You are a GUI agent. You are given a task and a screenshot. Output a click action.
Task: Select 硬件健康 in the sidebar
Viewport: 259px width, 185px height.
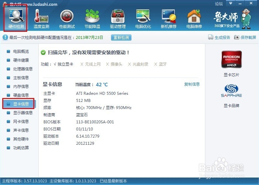click(21, 60)
